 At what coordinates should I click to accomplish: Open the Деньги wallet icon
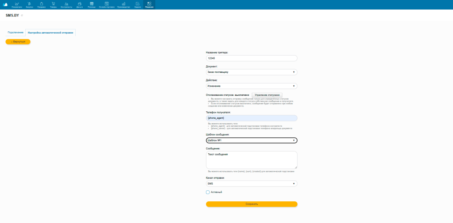click(x=80, y=4)
